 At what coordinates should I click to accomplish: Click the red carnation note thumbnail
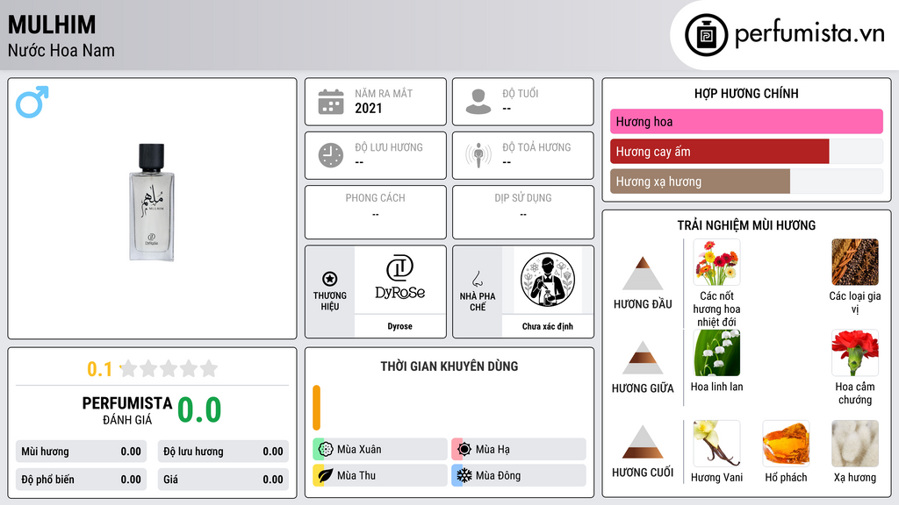click(855, 352)
